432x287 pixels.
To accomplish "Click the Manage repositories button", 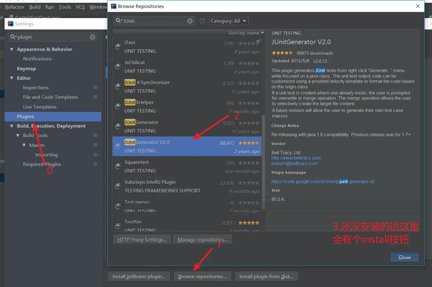I will pyautogui.click(x=203, y=240).
